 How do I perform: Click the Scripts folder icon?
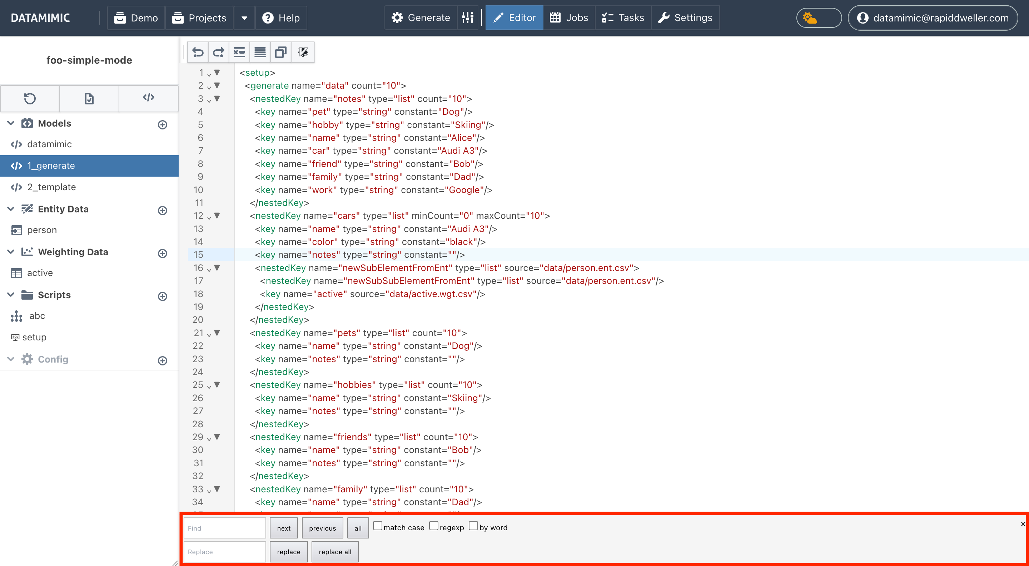27,295
